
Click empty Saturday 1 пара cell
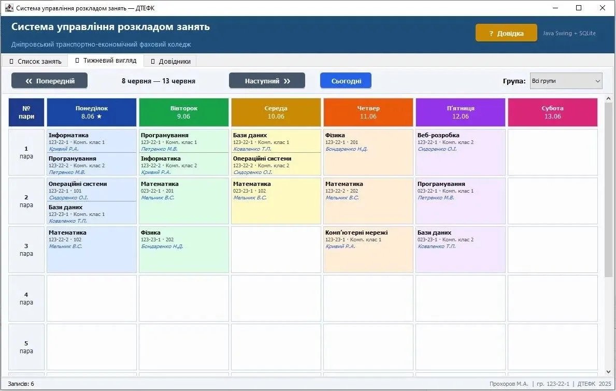click(553, 152)
